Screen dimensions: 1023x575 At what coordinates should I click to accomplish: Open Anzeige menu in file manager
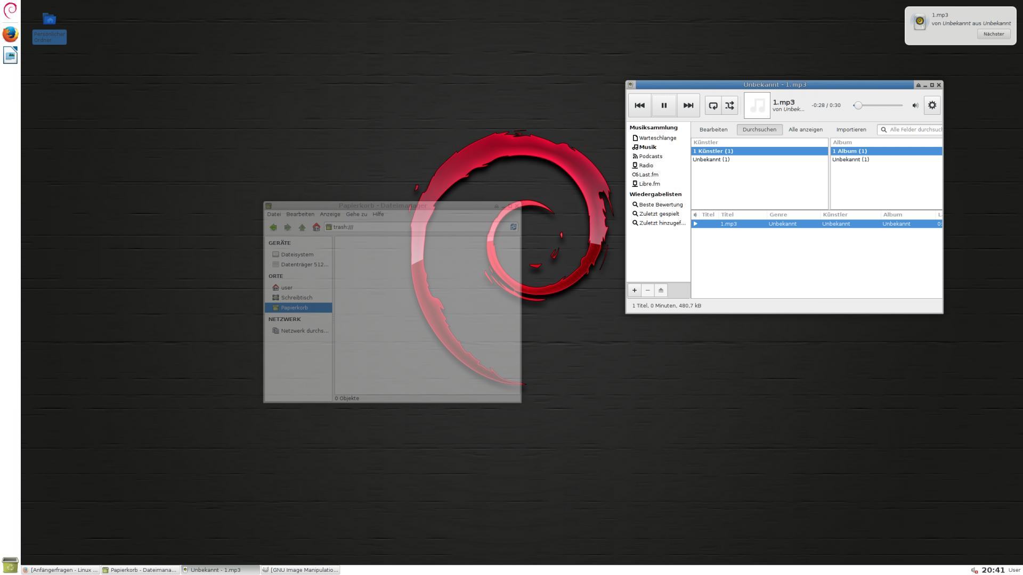(330, 215)
